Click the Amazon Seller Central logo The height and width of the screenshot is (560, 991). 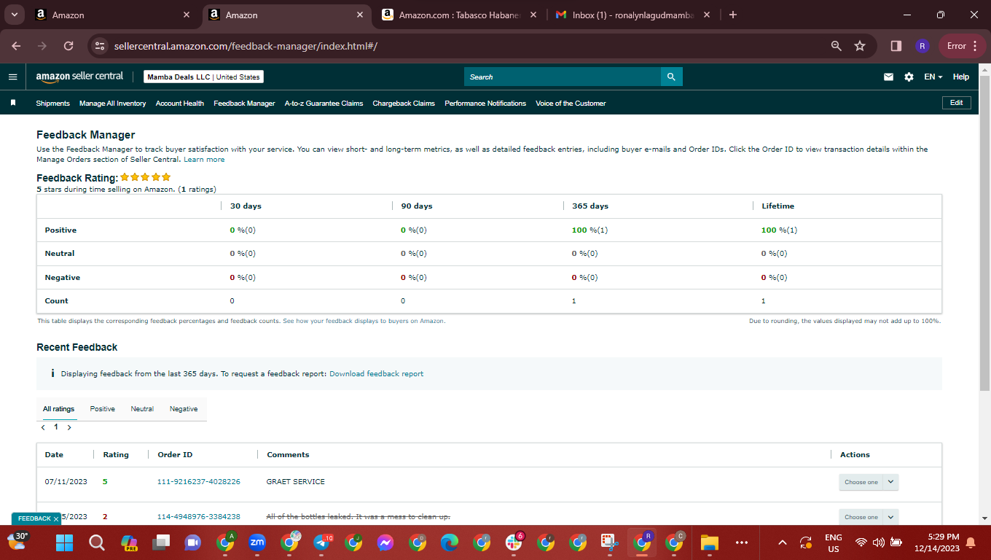point(79,77)
